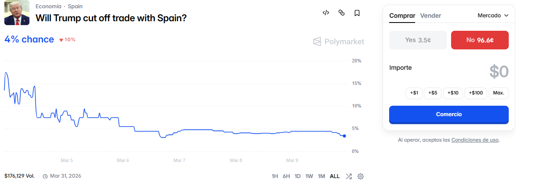Click the red down-triangle 10% indicator

67,40
